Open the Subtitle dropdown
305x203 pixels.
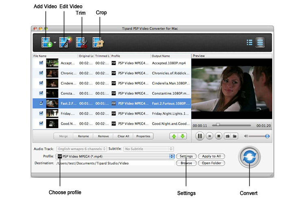148,149
